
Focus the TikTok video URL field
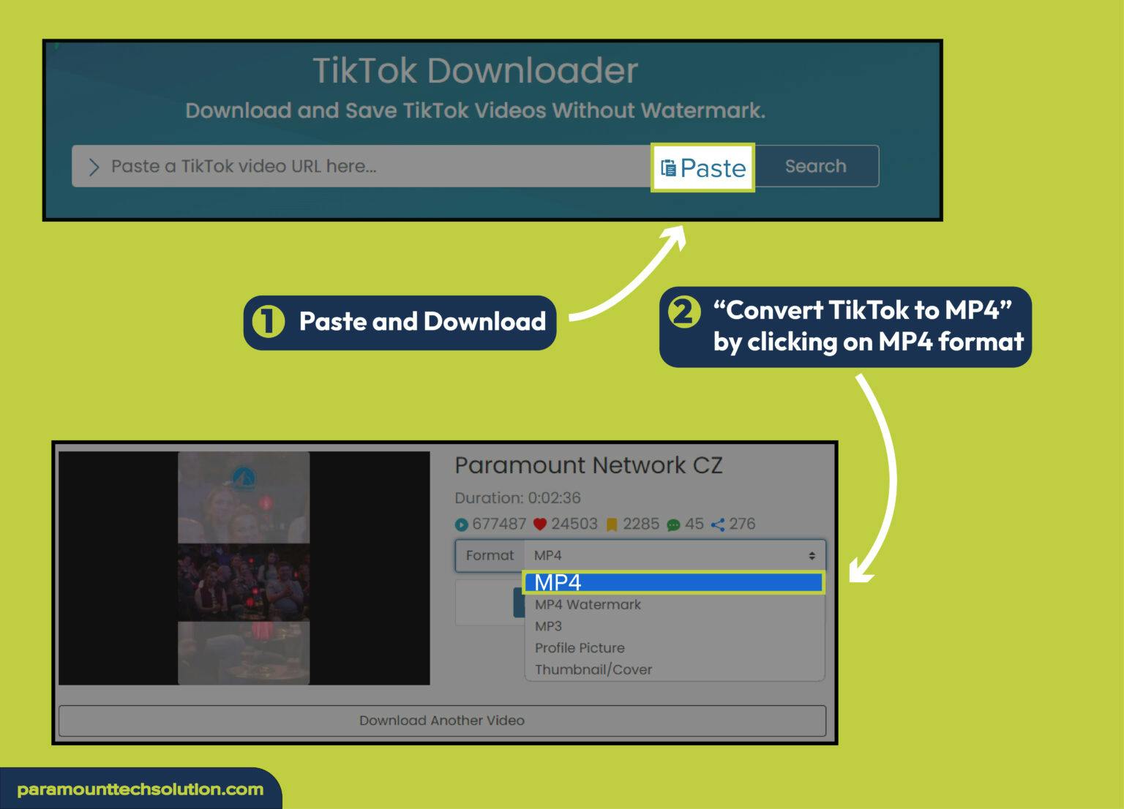click(361, 166)
